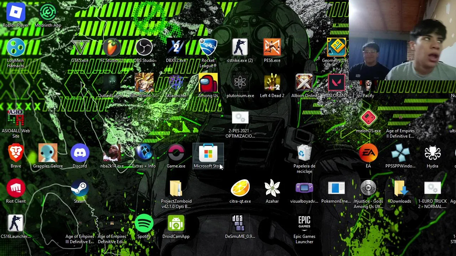456x256 pixels.
Task: Select the Pacify icon
Action: [368, 86]
